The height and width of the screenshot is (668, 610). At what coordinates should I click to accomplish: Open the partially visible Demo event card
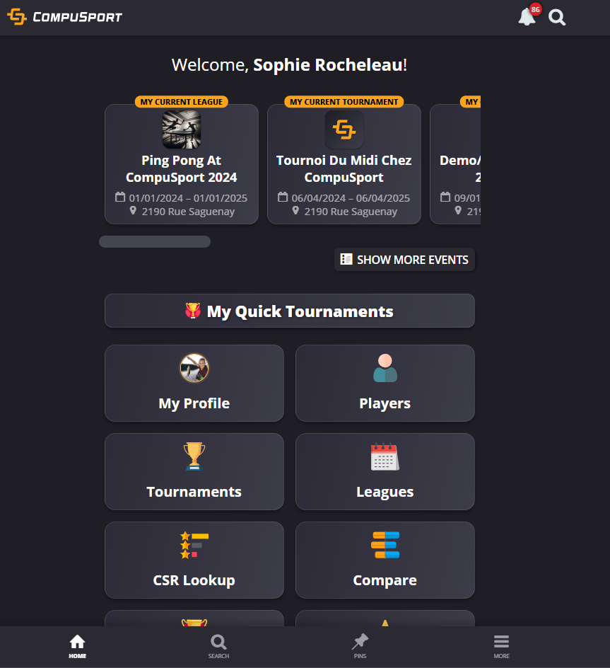point(455,164)
